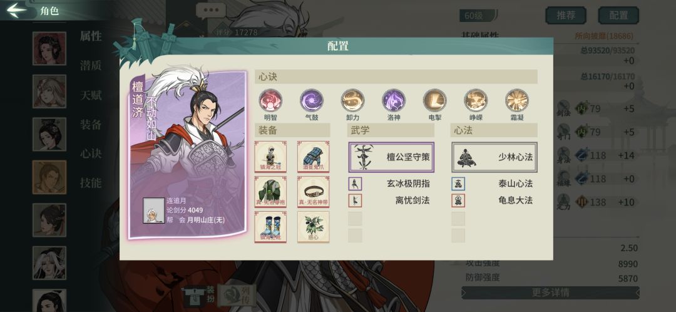This screenshot has height=312, width=676.
Task: Open the 真·无名神带 belt slot
Action: [314, 192]
